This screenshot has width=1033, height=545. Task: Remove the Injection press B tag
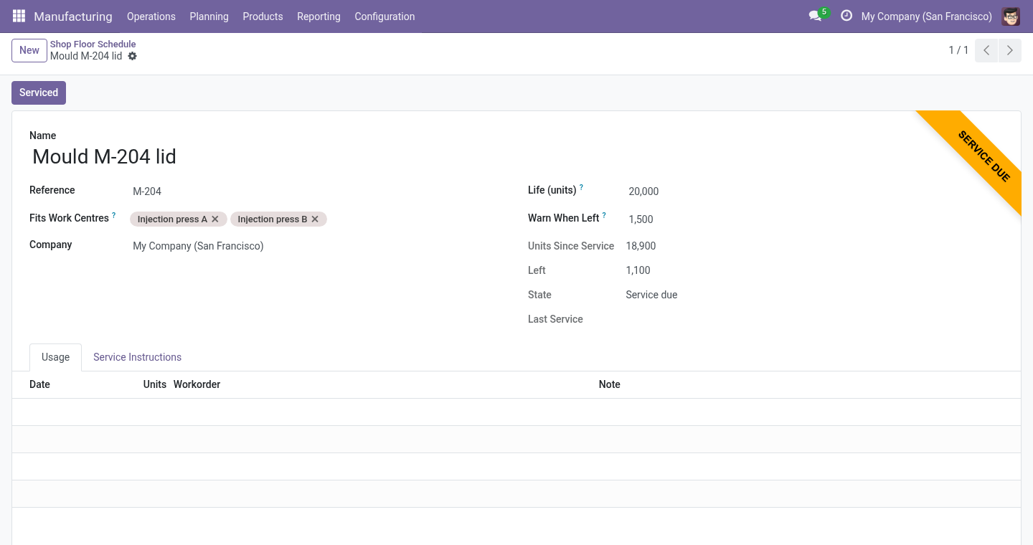coord(315,219)
